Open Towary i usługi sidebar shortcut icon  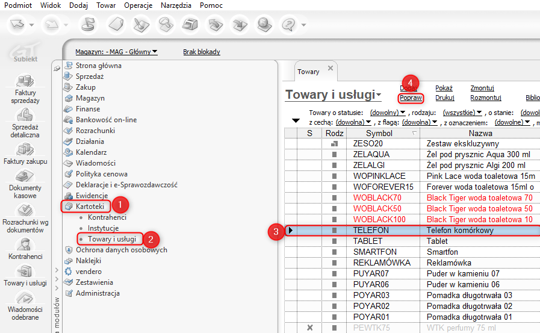25,271
